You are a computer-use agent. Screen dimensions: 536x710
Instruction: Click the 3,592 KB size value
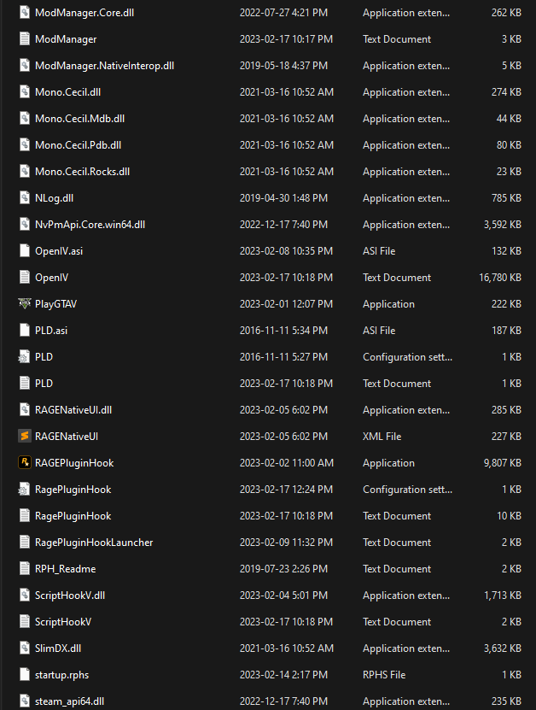502,225
